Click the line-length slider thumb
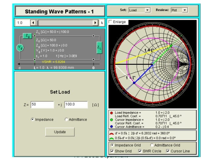 click(x=38, y=23)
